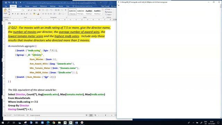Switch to the References tab
This screenshot has height=125, width=222.
pos(43,6)
